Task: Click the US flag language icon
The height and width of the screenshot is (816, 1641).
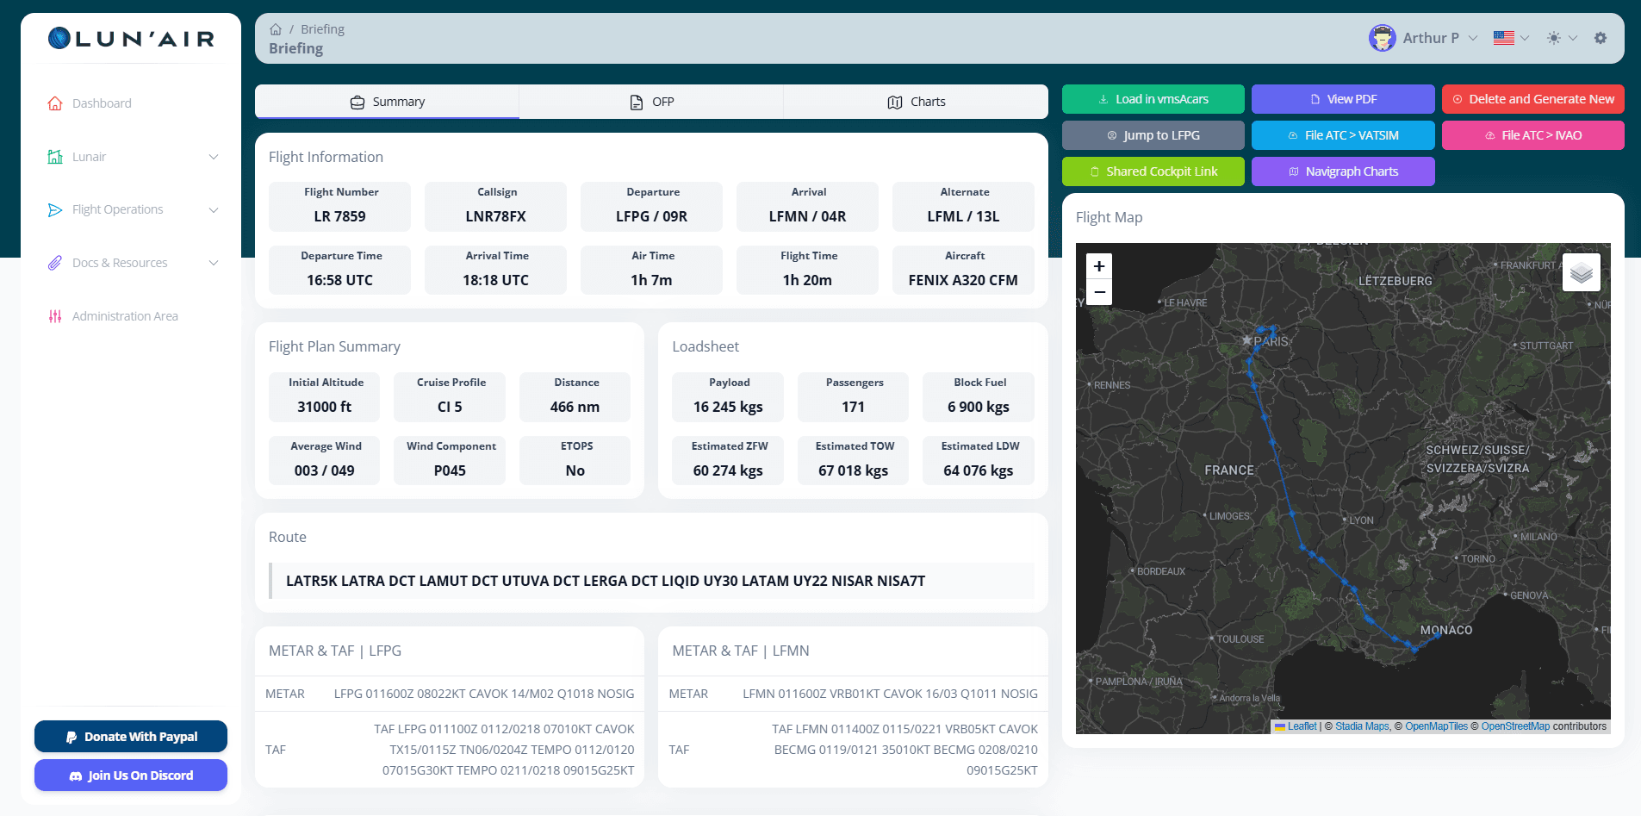Action: 1504,38
